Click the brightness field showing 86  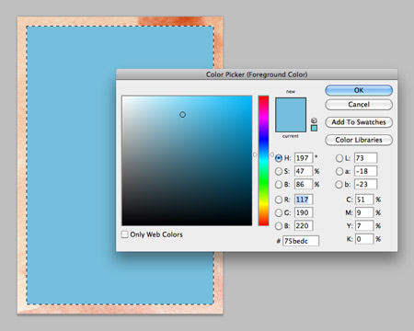[x=304, y=185]
